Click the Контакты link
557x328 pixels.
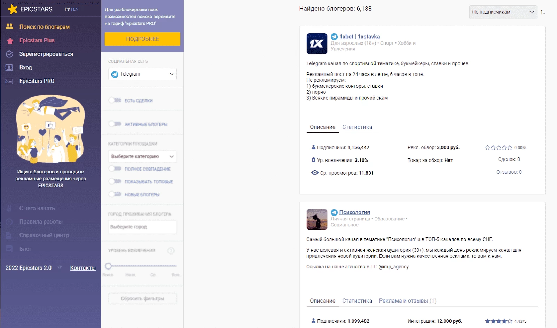pos(83,268)
